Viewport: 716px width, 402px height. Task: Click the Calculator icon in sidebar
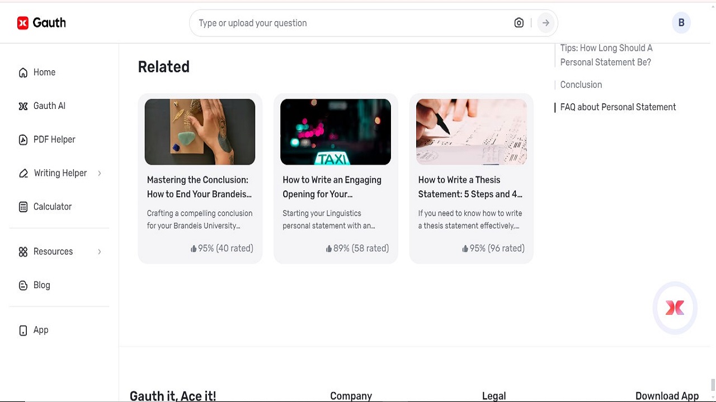pyautogui.click(x=23, y=207)
